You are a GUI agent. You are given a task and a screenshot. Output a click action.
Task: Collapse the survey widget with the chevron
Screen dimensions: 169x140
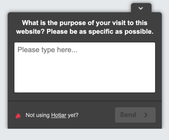141,8
